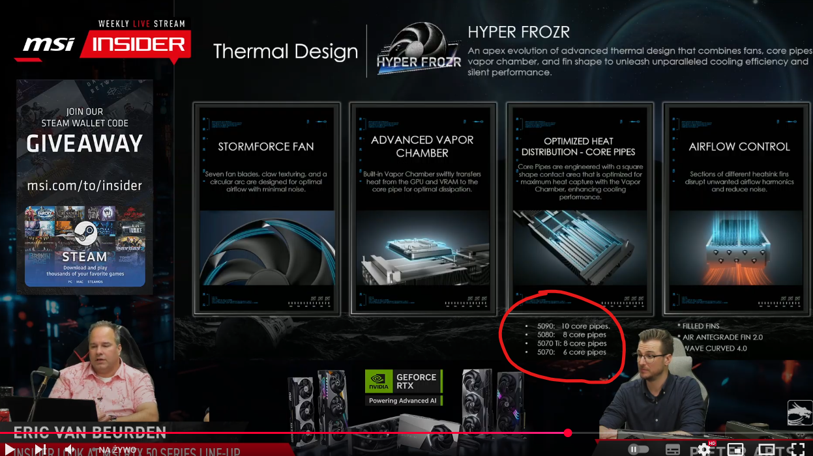Click the STORMFORCE FAN card
Screen dimensions: 813x456
pos(267,208)
